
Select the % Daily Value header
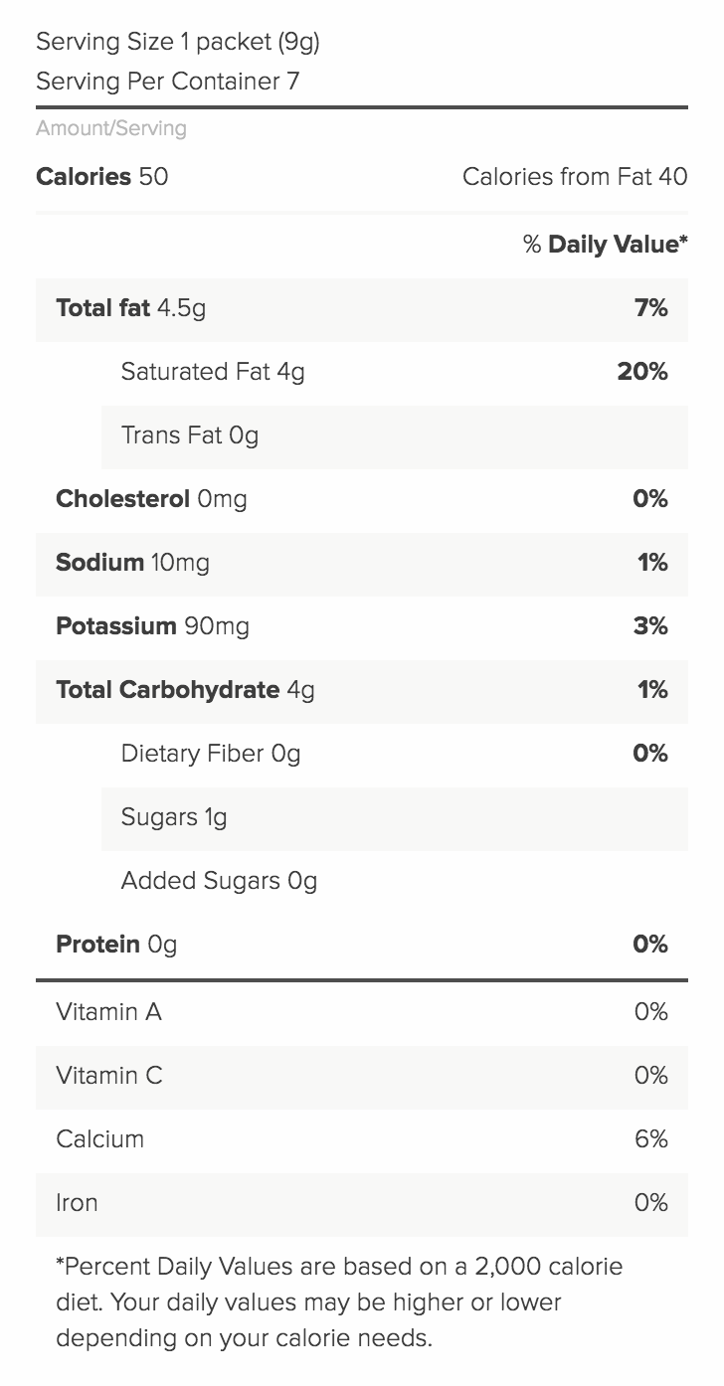(606, 245)
